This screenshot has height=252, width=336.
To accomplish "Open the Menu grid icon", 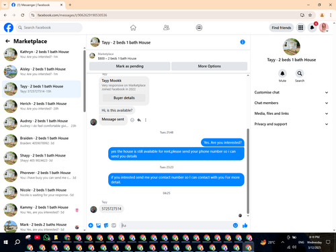I will click(300, 28).
